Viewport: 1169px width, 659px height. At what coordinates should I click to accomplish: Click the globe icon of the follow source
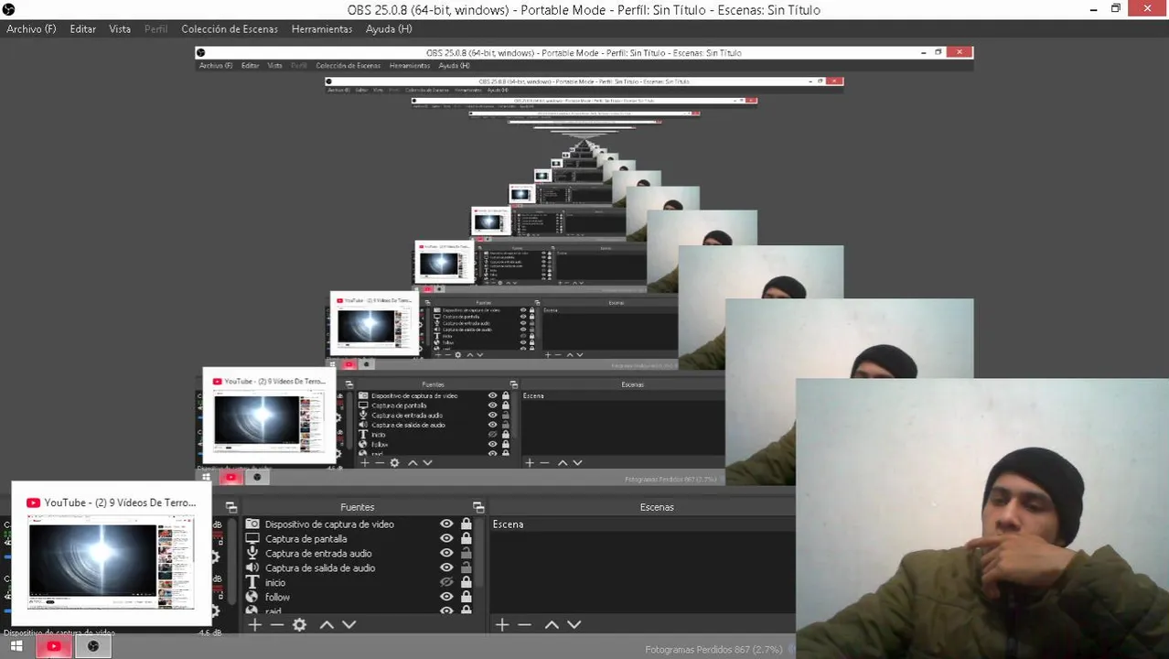tap(252, 598)
